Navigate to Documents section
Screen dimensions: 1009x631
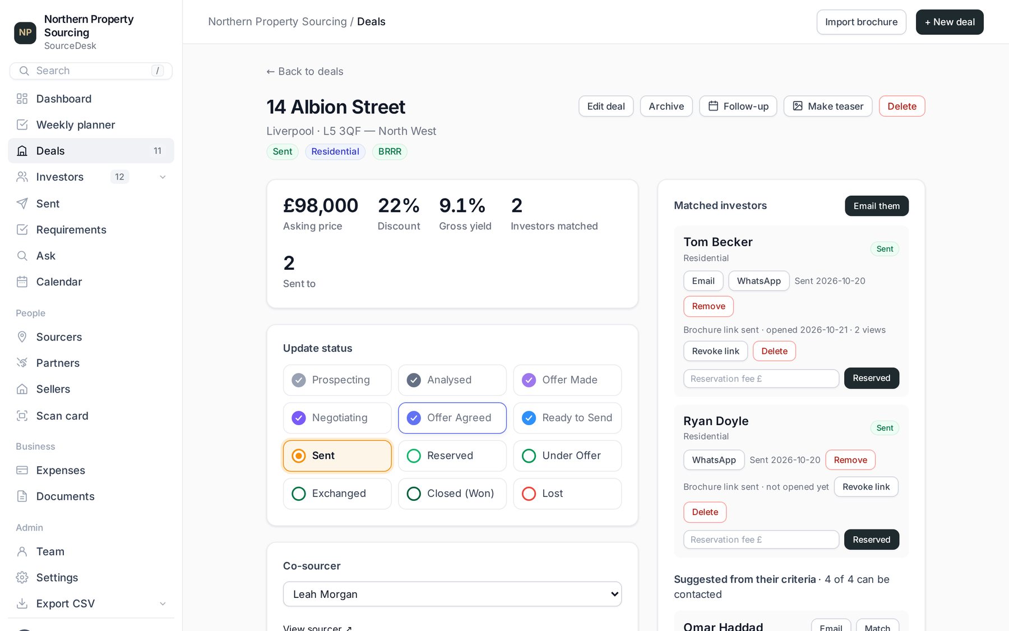pos(91,496)
